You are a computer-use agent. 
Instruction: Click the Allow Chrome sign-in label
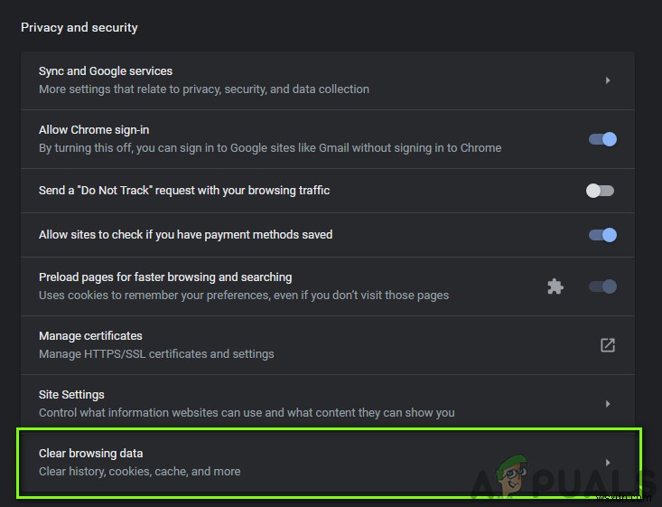(94, 130)
